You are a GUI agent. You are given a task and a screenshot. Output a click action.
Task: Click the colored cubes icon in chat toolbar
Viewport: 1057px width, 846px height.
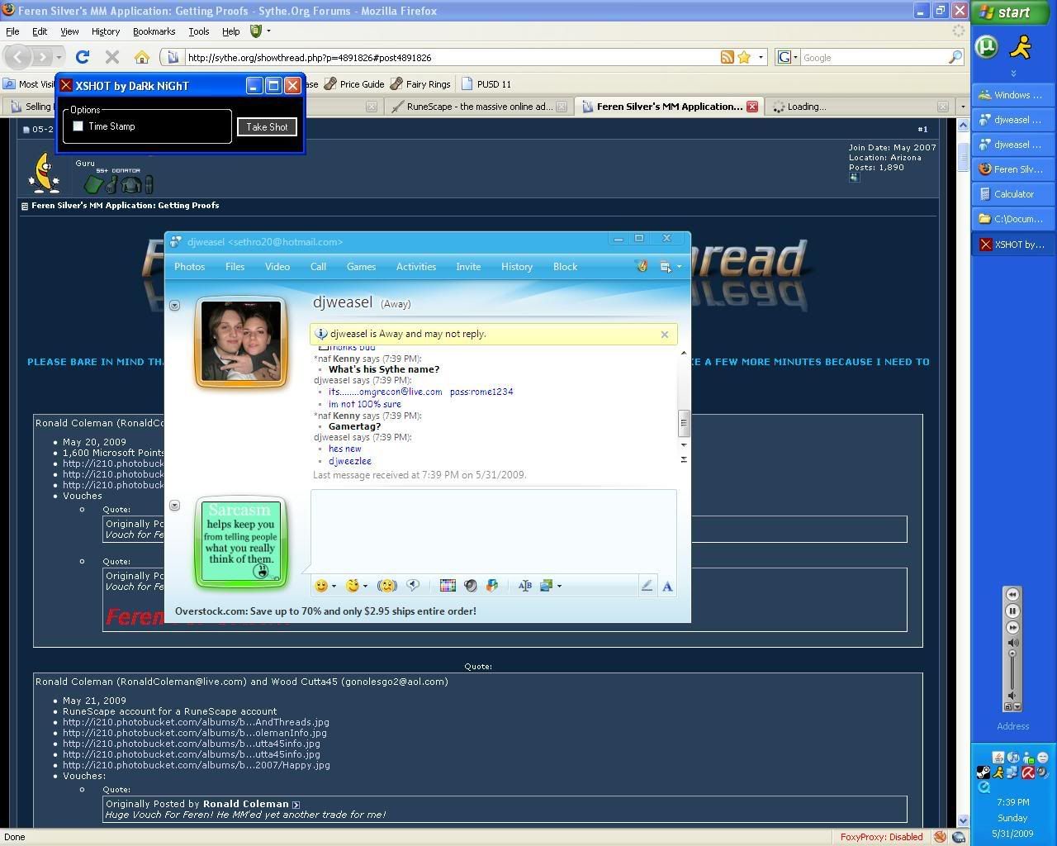pyautogui.click(x=492, y=586)
